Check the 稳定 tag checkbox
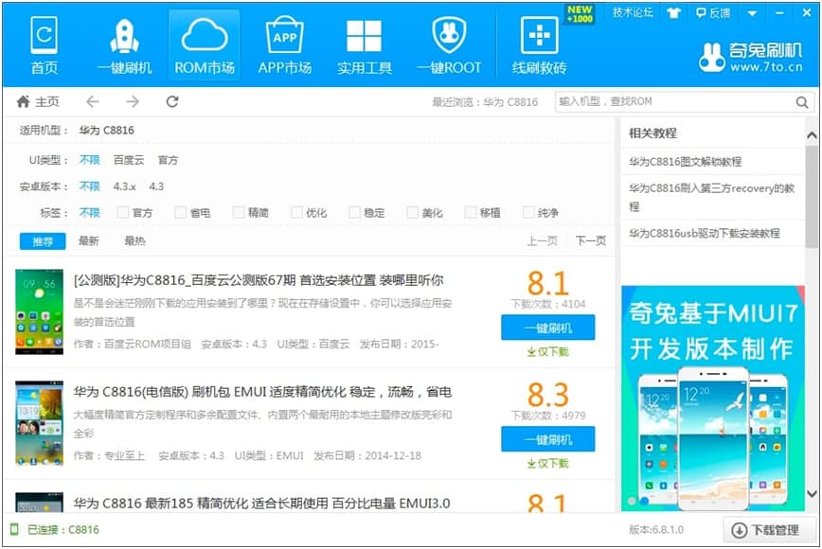Image resolution: width=822 pixels, height=549 pixels. 354,212
